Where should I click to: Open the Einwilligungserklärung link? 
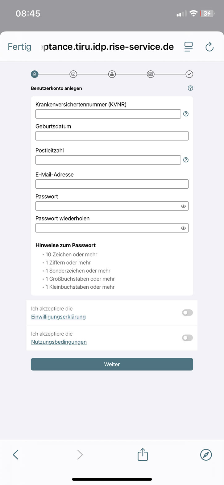click(x=58, y=316)
